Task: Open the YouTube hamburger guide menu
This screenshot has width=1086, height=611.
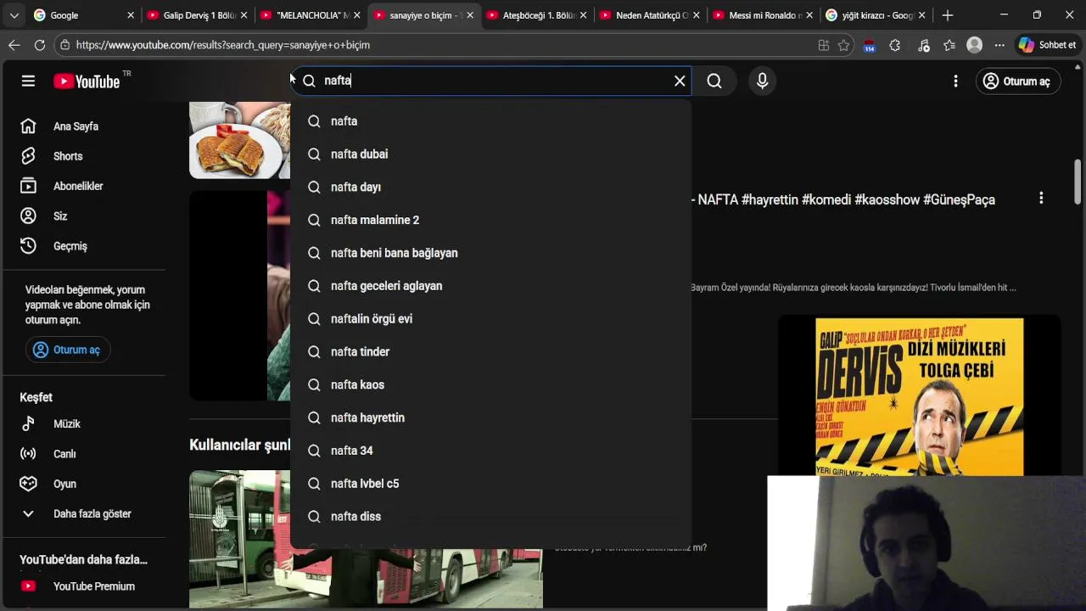Action: pos(28,81)
